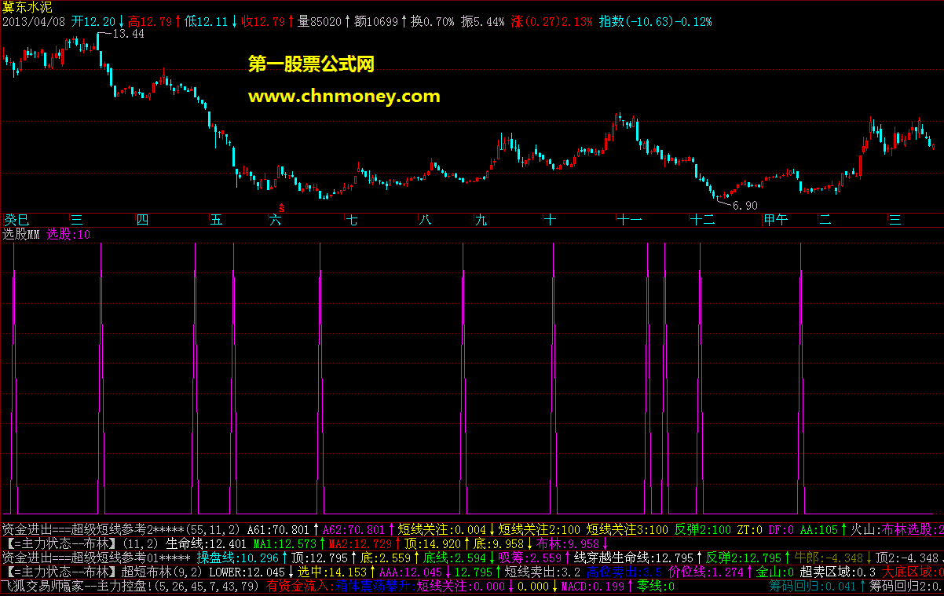Click the close price 收12.79
This screenshot has width=944, height=596.
[263, 21]
